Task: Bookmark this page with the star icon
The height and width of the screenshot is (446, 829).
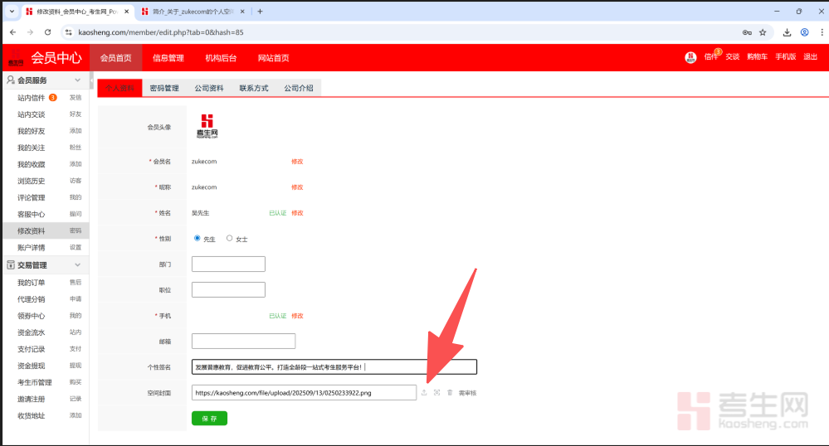Action: pyautogui.click(x=764, y=32)
